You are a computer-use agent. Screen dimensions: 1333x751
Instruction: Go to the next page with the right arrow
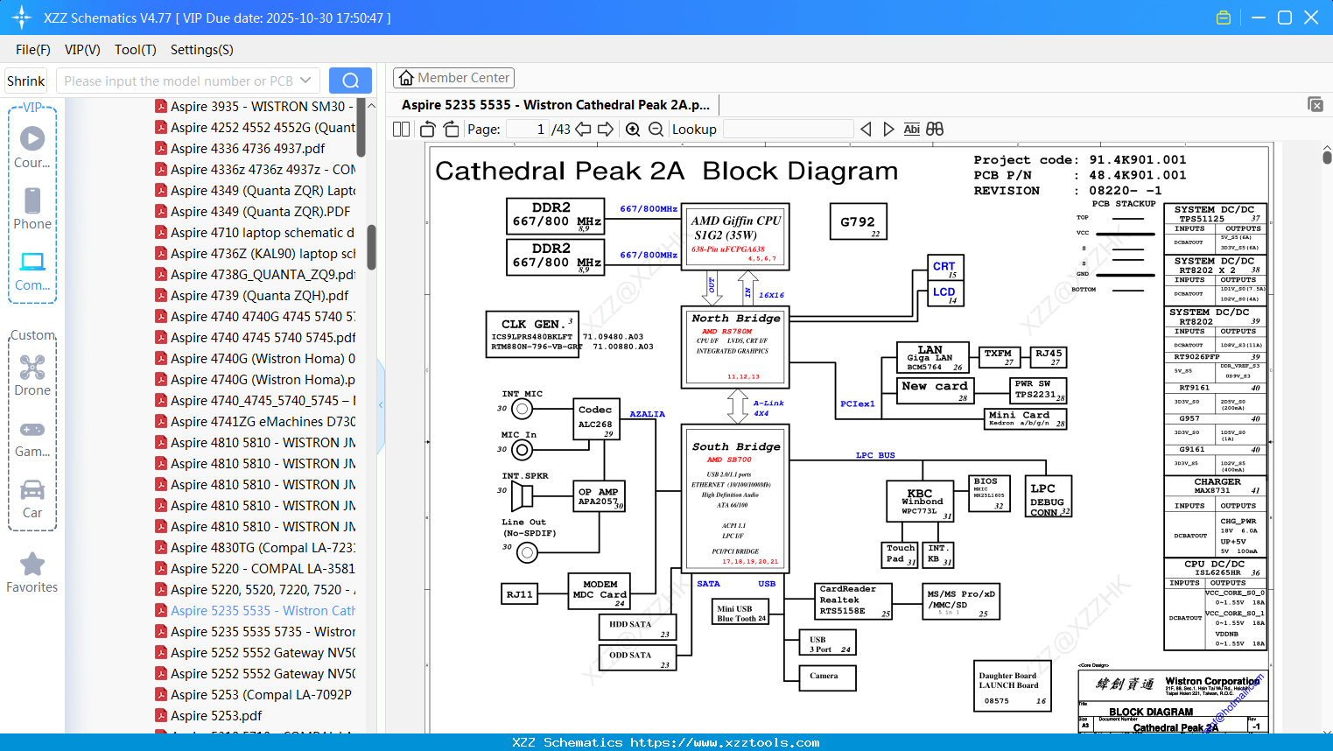[606, 129]
